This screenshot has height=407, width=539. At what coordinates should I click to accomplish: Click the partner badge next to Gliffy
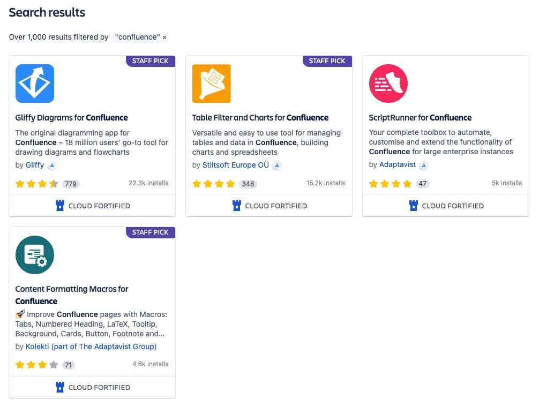pyautogui.click(x=52, y=165)
